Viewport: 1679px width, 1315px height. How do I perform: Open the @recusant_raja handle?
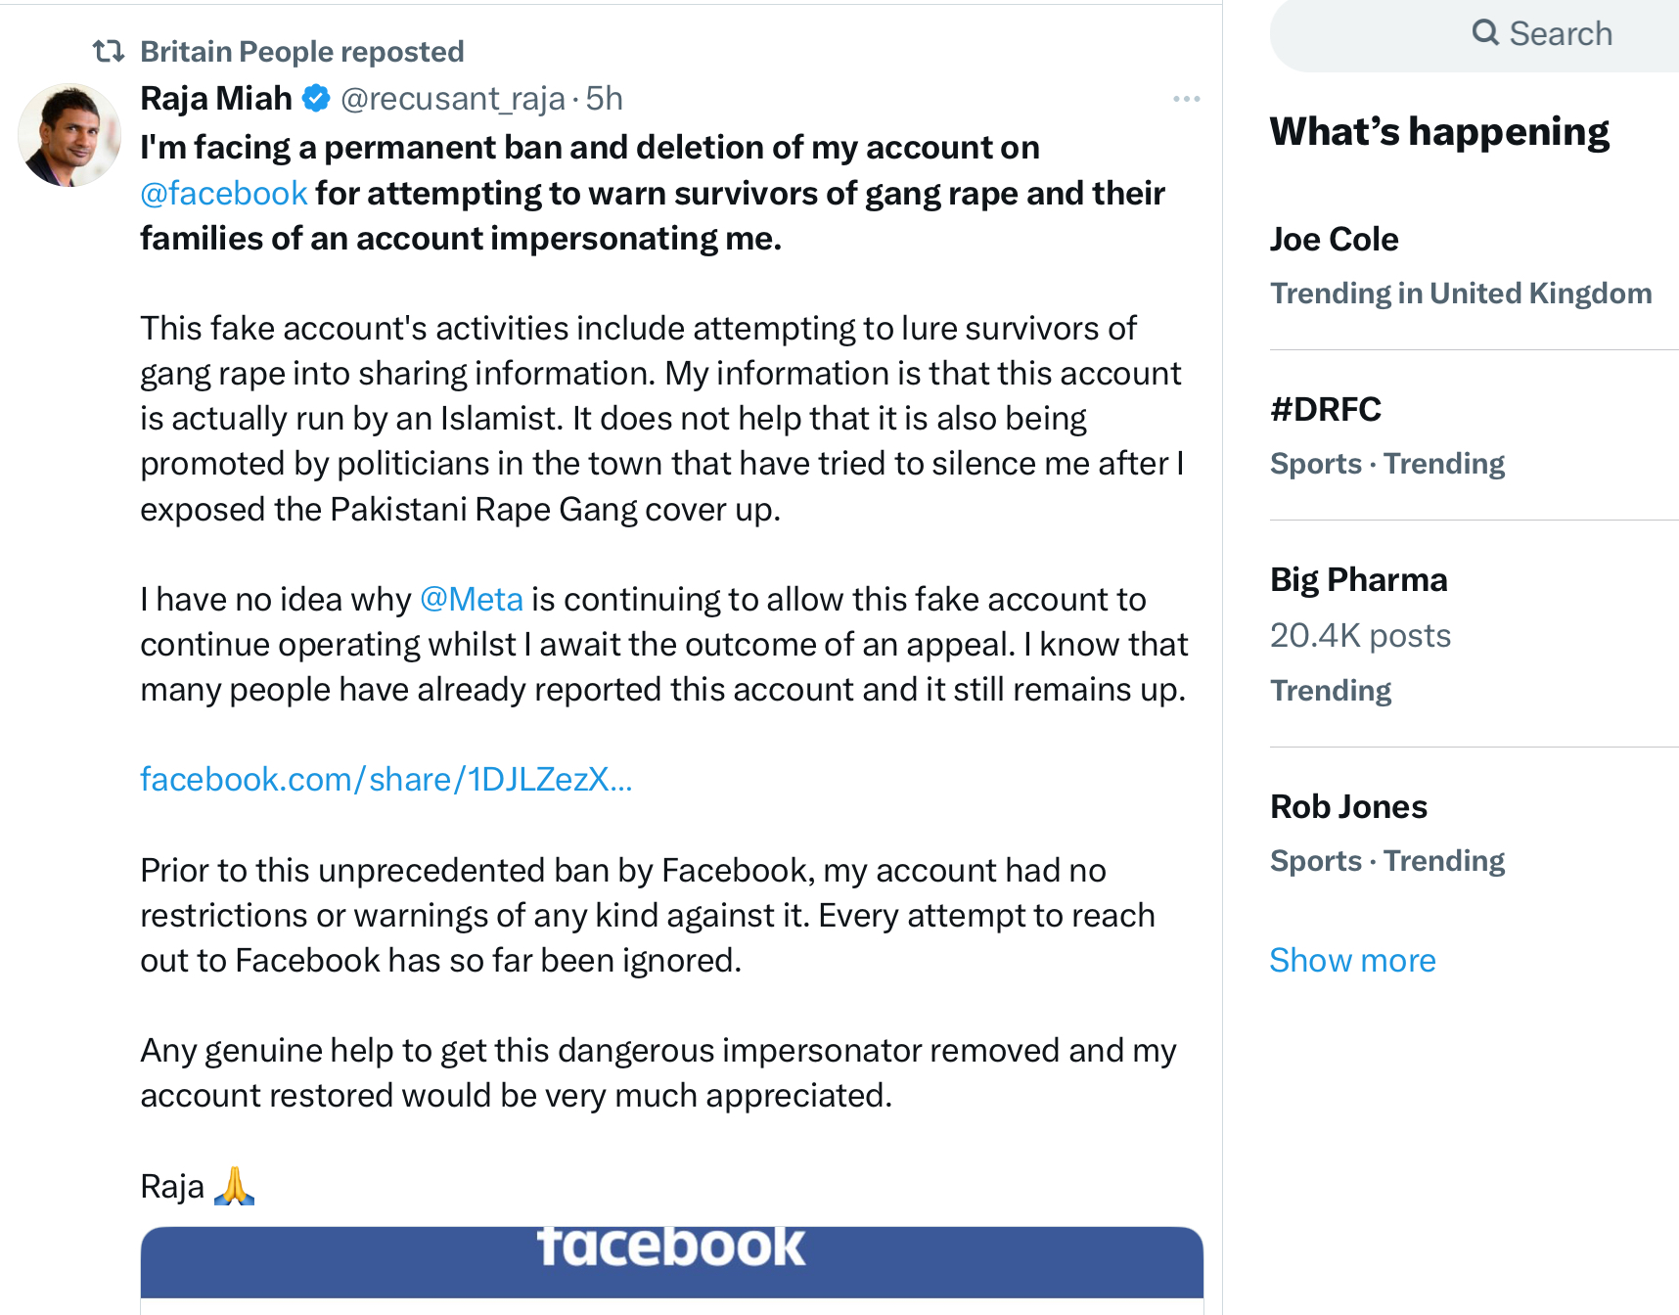[x=452, y=99]
